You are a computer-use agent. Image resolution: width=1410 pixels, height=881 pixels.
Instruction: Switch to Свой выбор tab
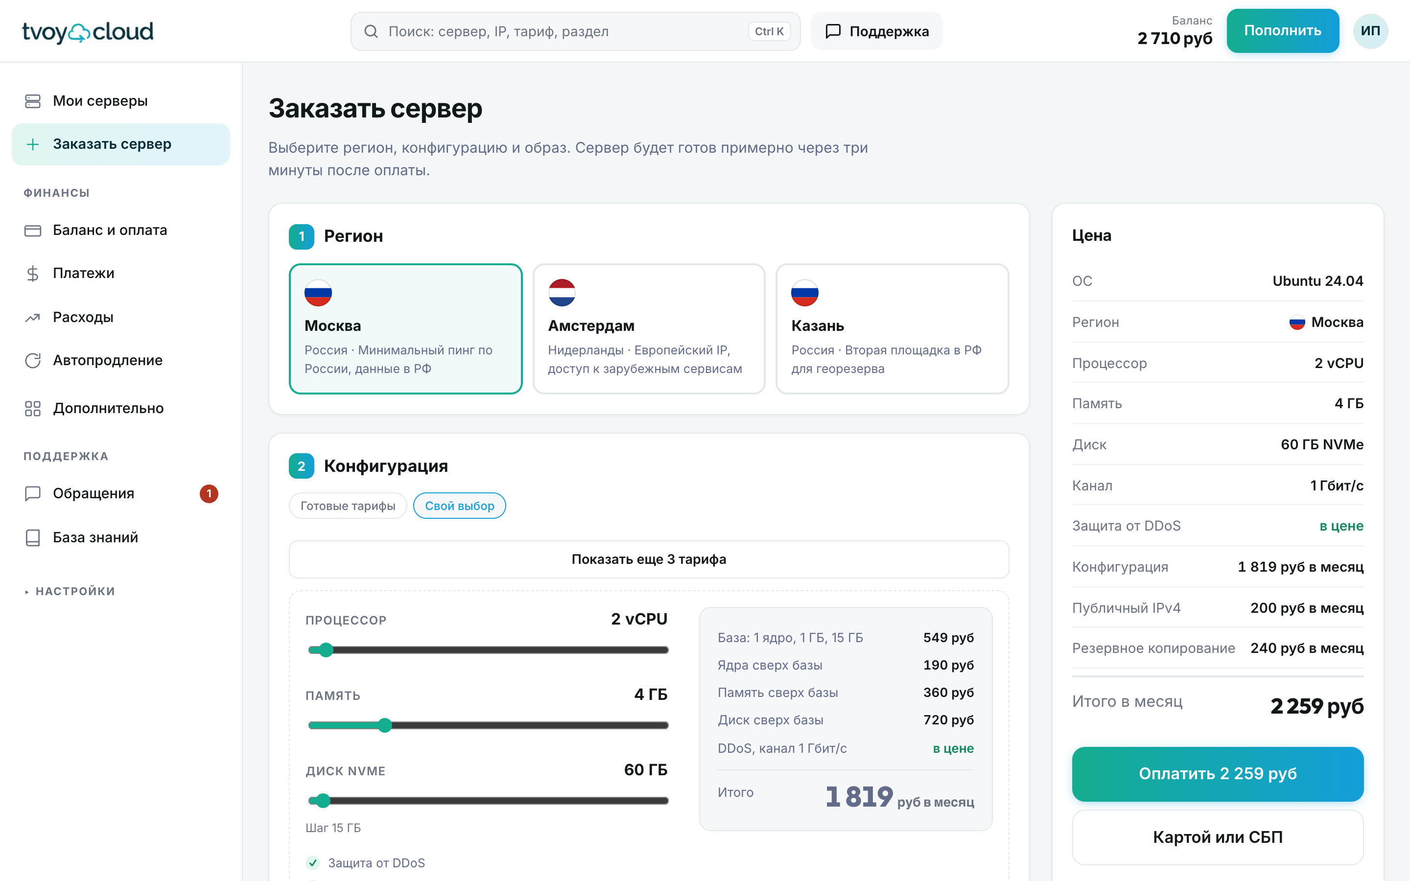(460, 506)
